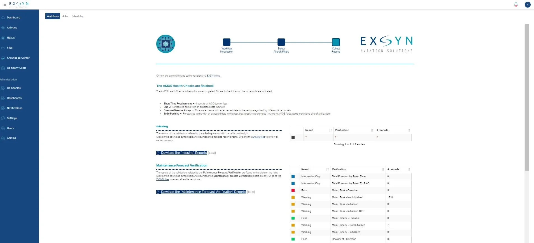This screenshot has height=243, width=534.
Task: Click the Notifications sidebar icon
Action: pyautogui.click(x=3, y=108)
